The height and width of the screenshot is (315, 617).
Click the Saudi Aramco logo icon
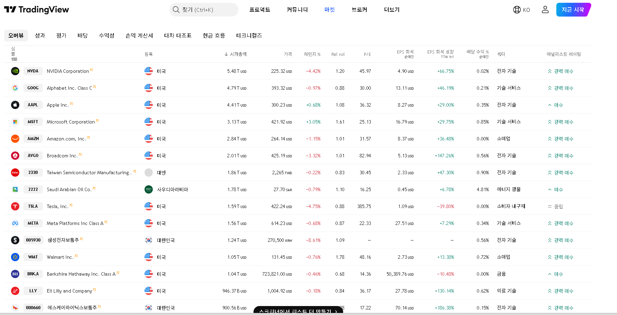click(15, 189)
